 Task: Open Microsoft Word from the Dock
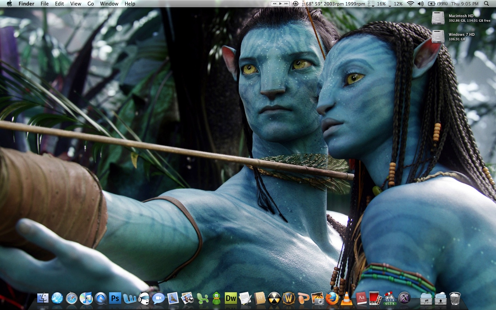click(130, 298)
